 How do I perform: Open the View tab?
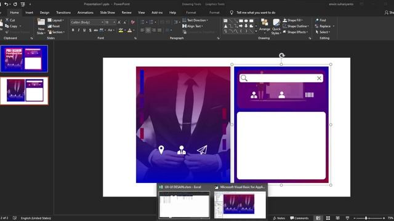tap(141, 12)
